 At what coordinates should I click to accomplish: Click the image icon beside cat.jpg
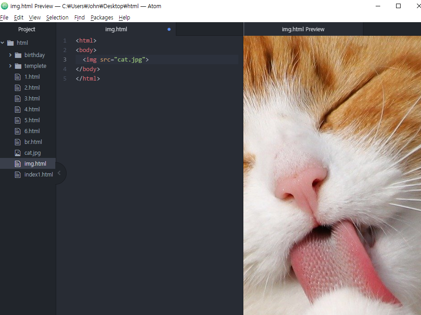(x=18, y=153)
